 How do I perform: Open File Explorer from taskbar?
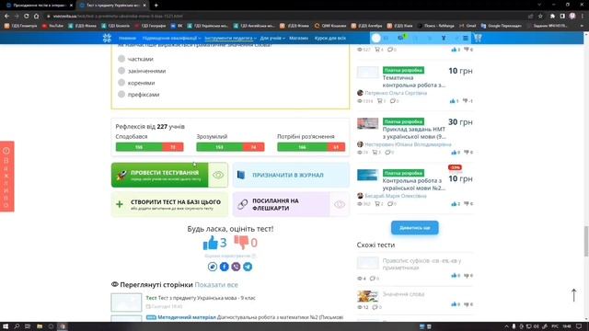point(40,326)
